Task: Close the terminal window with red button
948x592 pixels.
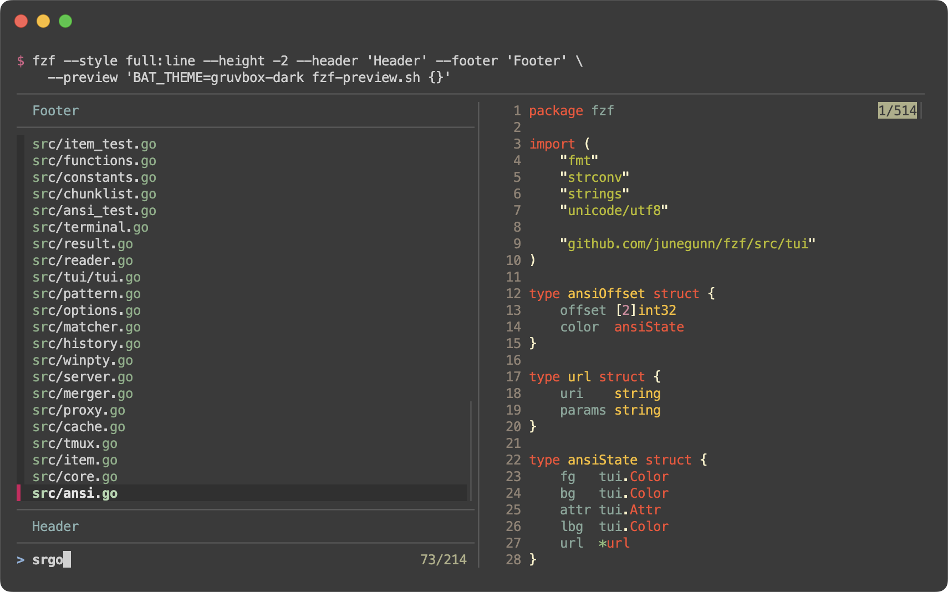Action: pos(21,21)
